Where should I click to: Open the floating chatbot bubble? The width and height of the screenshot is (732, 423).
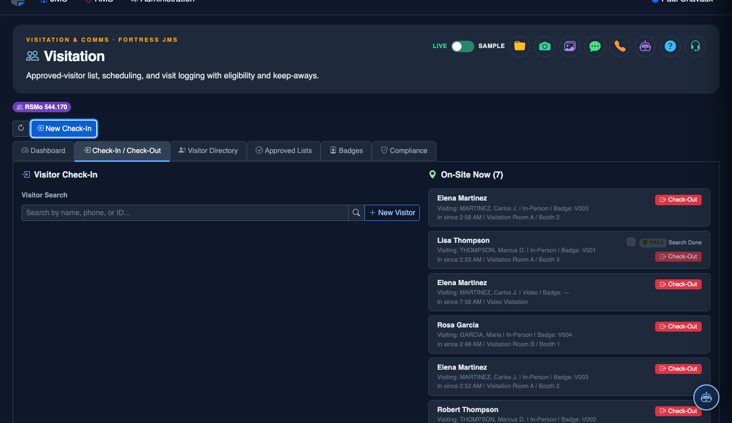point(706,397)
